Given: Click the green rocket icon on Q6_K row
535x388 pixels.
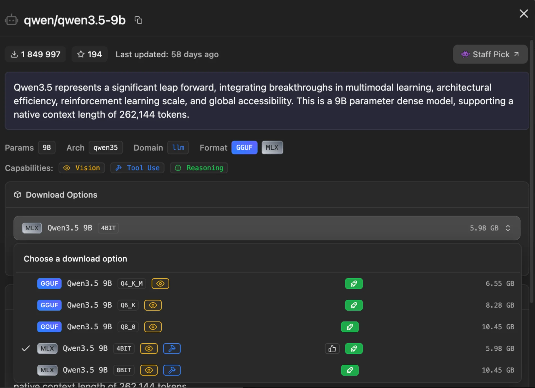Looking at the screenshot, I should point(354,305).
